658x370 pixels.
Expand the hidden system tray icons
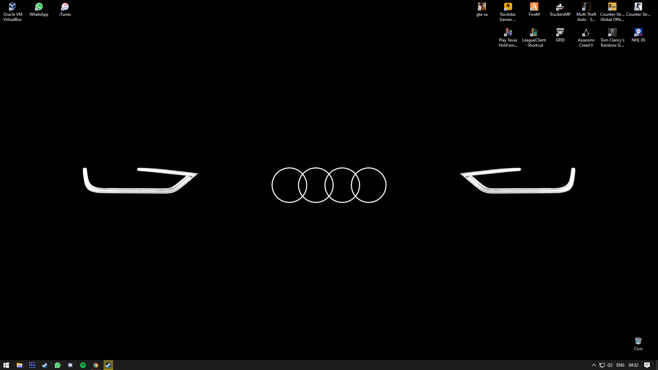tap(594, 365)
